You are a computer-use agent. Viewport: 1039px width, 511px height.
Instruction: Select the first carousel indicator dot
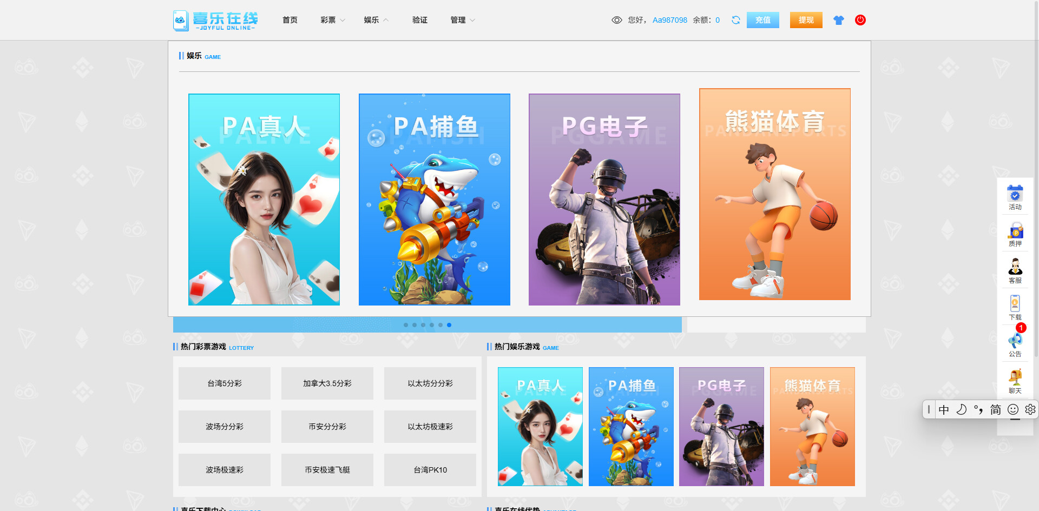406,325
